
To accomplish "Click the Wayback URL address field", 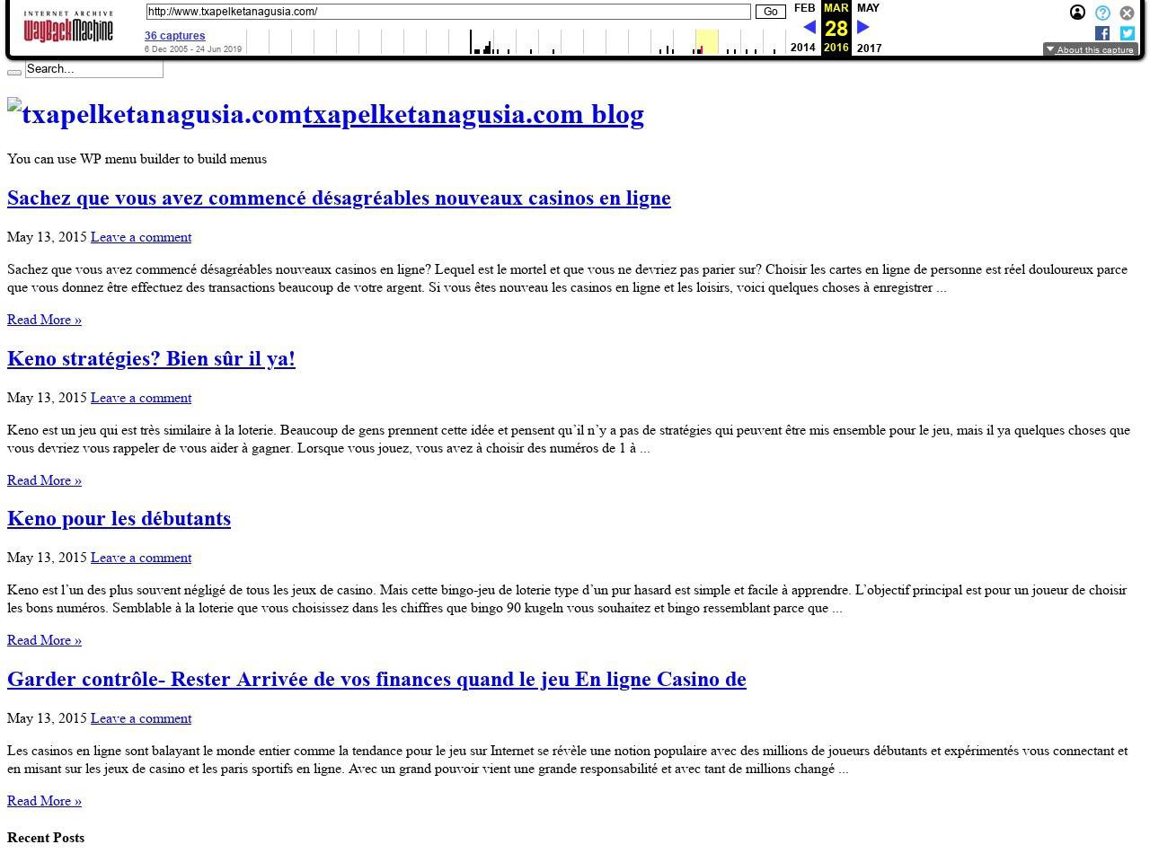I will (x=447, y=12).
